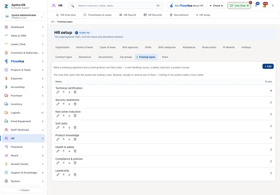
Task: Click the HR breadcrumb link
Action: [52, 22]
